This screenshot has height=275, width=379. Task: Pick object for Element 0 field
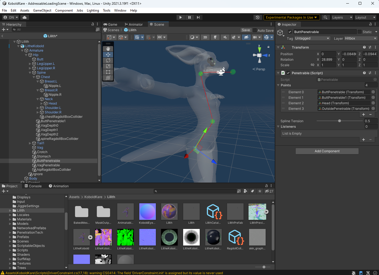tap(373, 92)
